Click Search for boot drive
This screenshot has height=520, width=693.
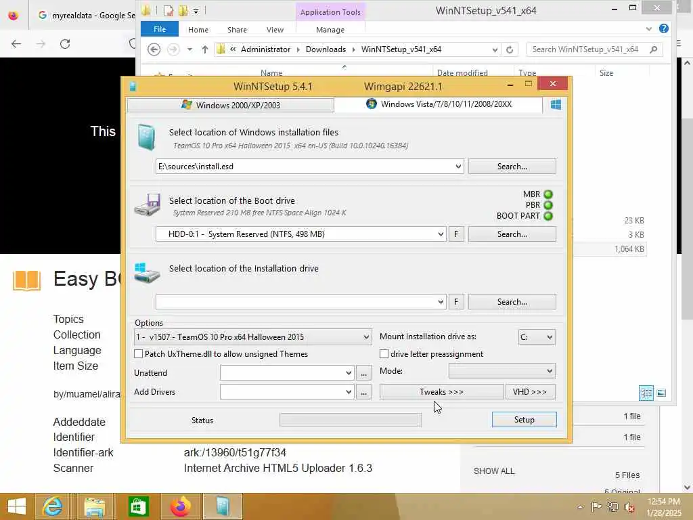(512, 234)
